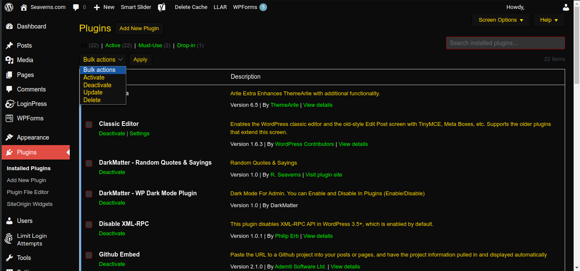This screenshot has height=271, width=580.
Task: Select Bulk actions option in list
Action: pos(103,70)
